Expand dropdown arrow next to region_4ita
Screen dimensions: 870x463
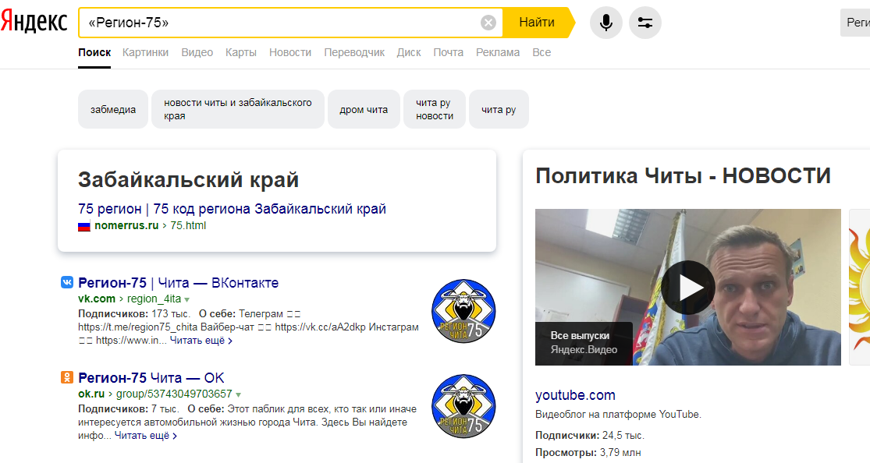tap(187, 299)
